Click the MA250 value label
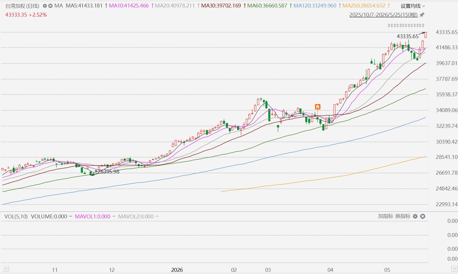This screenshot has height=274, width=458. pyautogui.click(x=364, y=6)
